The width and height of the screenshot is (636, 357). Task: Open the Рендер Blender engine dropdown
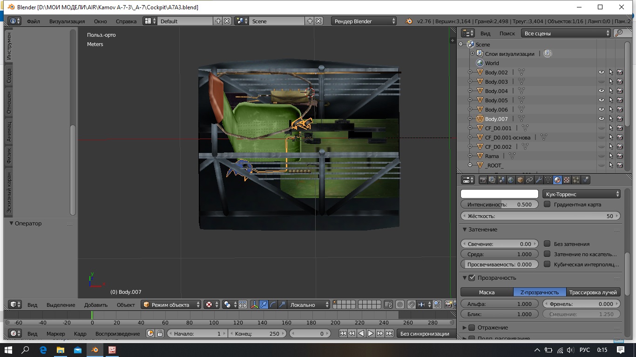coord(364,21)
